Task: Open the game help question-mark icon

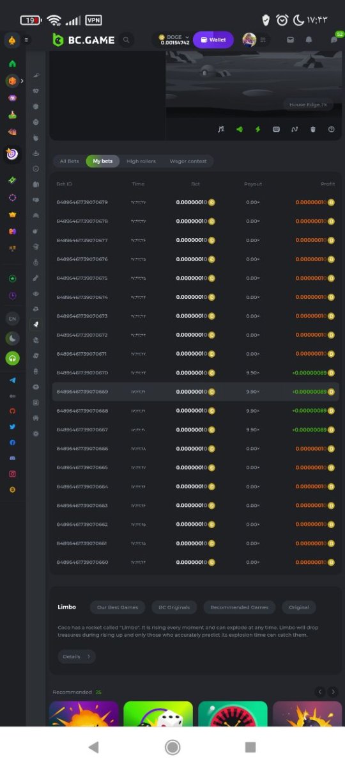Action: pos(332,129)
